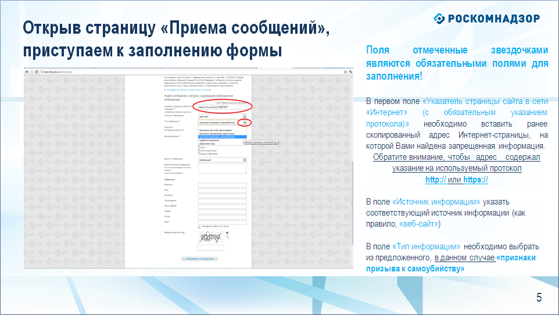The height and width of the screenshot is (315, 559).
Task: Click the Регион input field
Action: (x=223, y=217)
